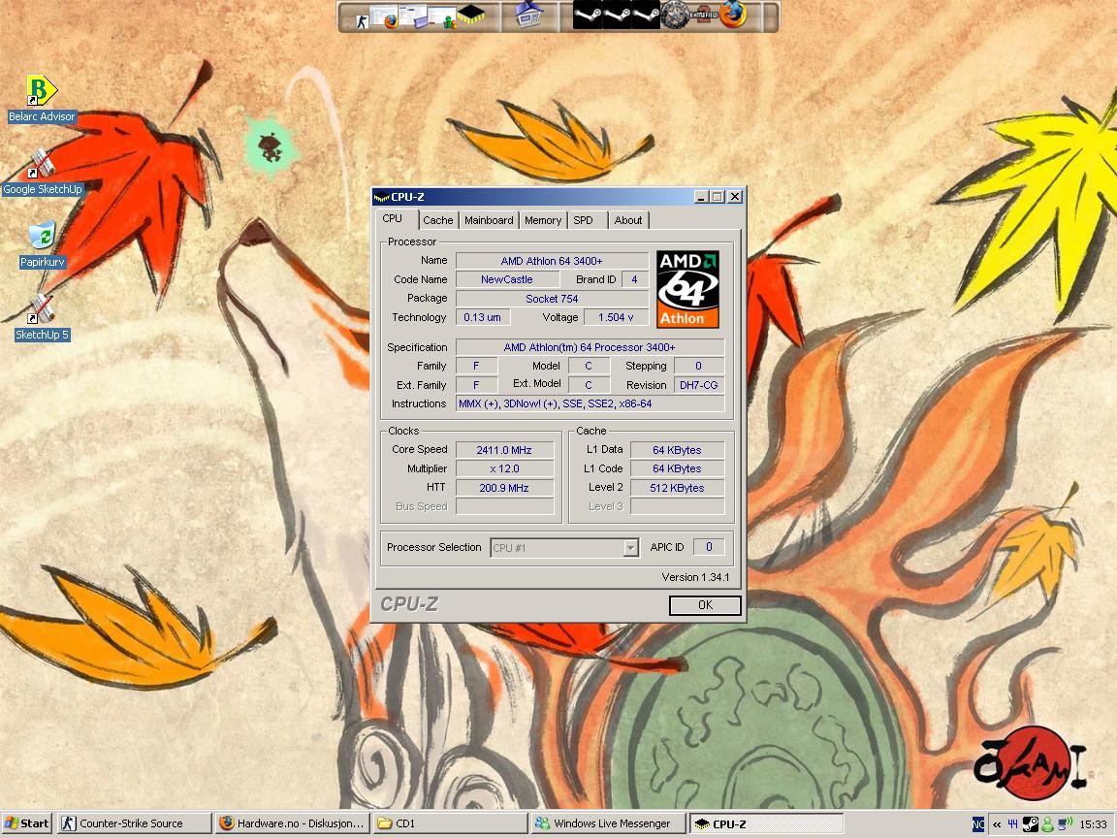The height and width of the screenshot is (838, 1117).
Task: Click the Name field AMD Athlon 64 3400+
Action: click(x=552, y=261)
